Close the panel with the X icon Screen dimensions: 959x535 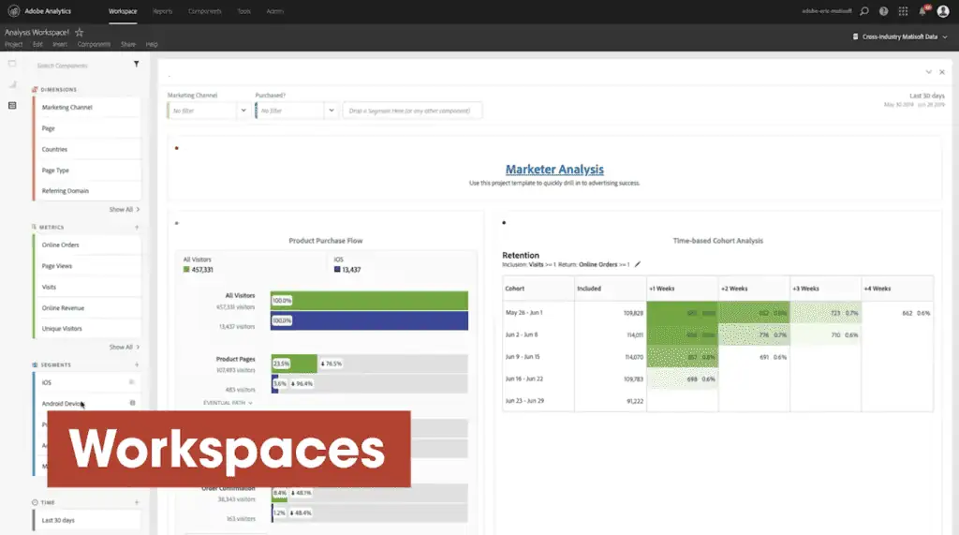[942, 72]
